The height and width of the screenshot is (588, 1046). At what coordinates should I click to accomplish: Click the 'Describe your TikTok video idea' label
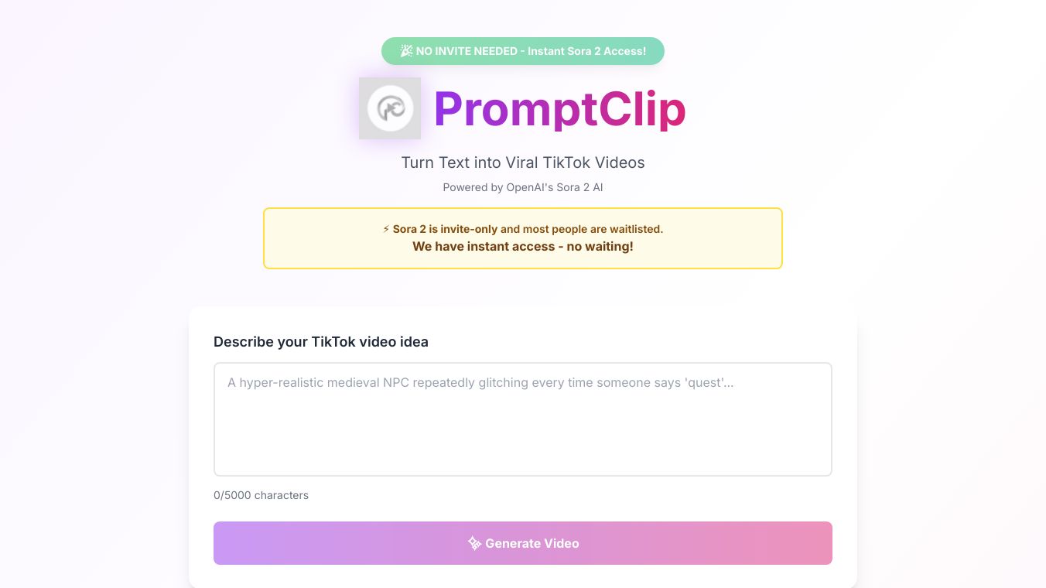pos(321,342)
